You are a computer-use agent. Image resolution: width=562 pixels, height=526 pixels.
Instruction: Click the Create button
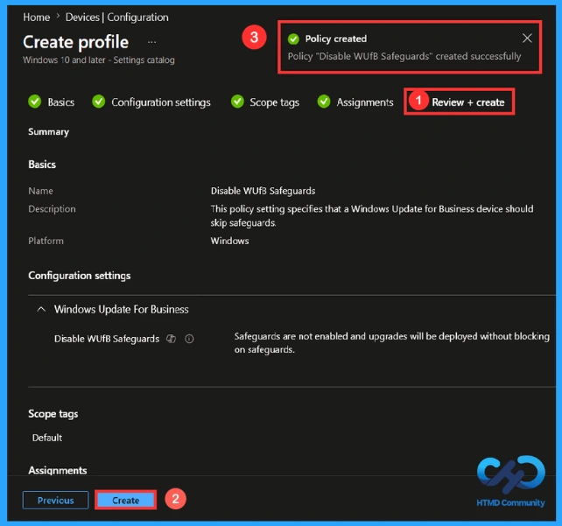(x=126, y=500)
